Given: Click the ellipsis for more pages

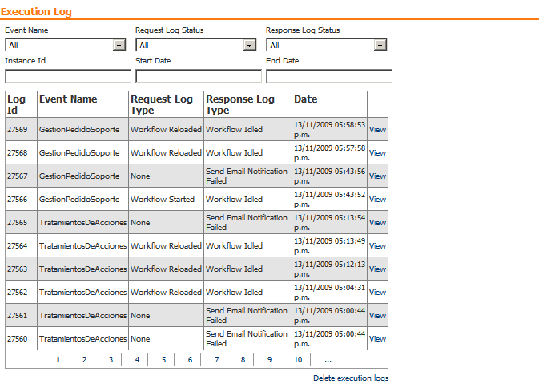Looking at the screenshot, I should point(327,360).
